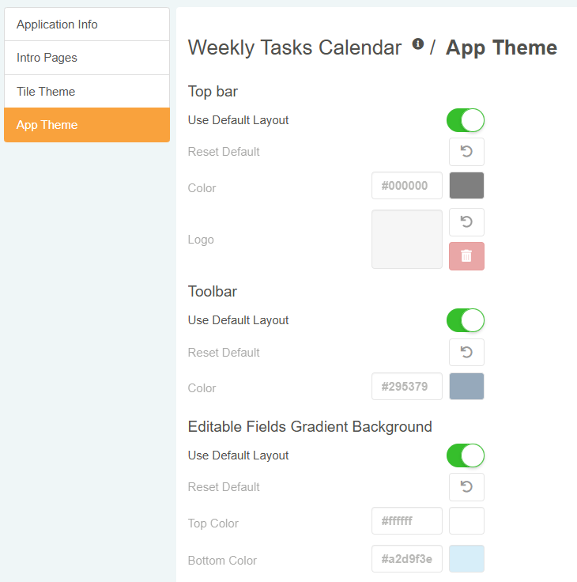Click the Toolbar #295379 hex input
577x582 pixels.
[x=407, y=387]
